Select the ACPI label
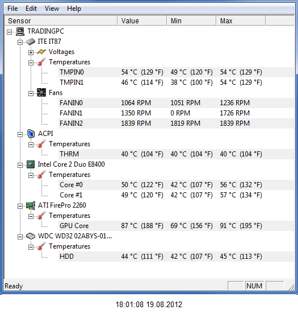Screen dimensions: 298x314 45,134
